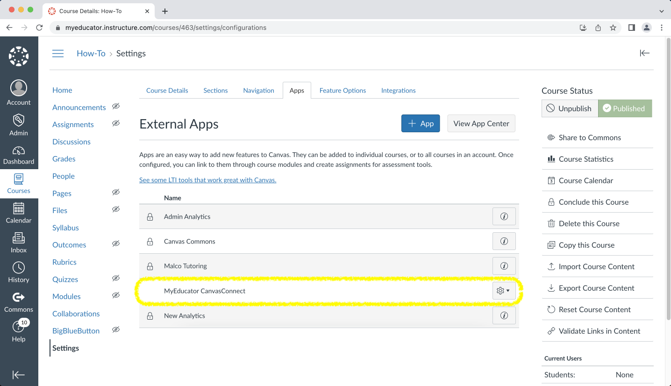The image size is (671, 386).
Task: Open LTI tools that work great link
Action: [207, 180]
